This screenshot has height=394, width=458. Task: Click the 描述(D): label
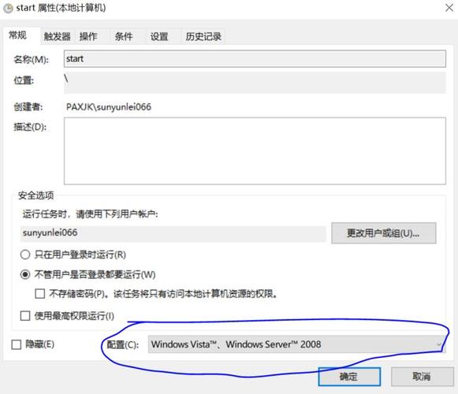30,127
